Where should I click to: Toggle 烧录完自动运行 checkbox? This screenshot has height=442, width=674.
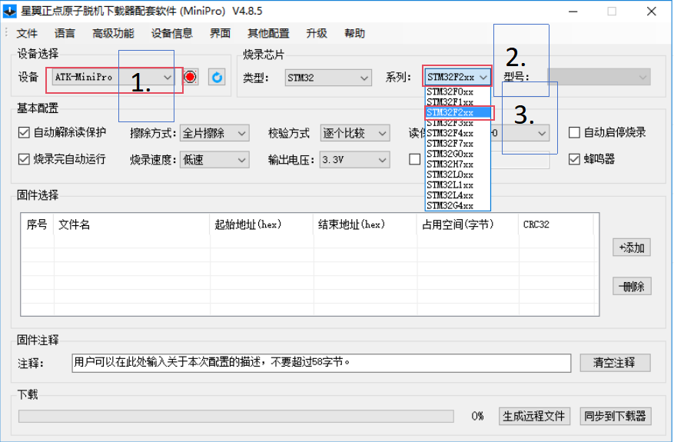(x=24, y=159)
